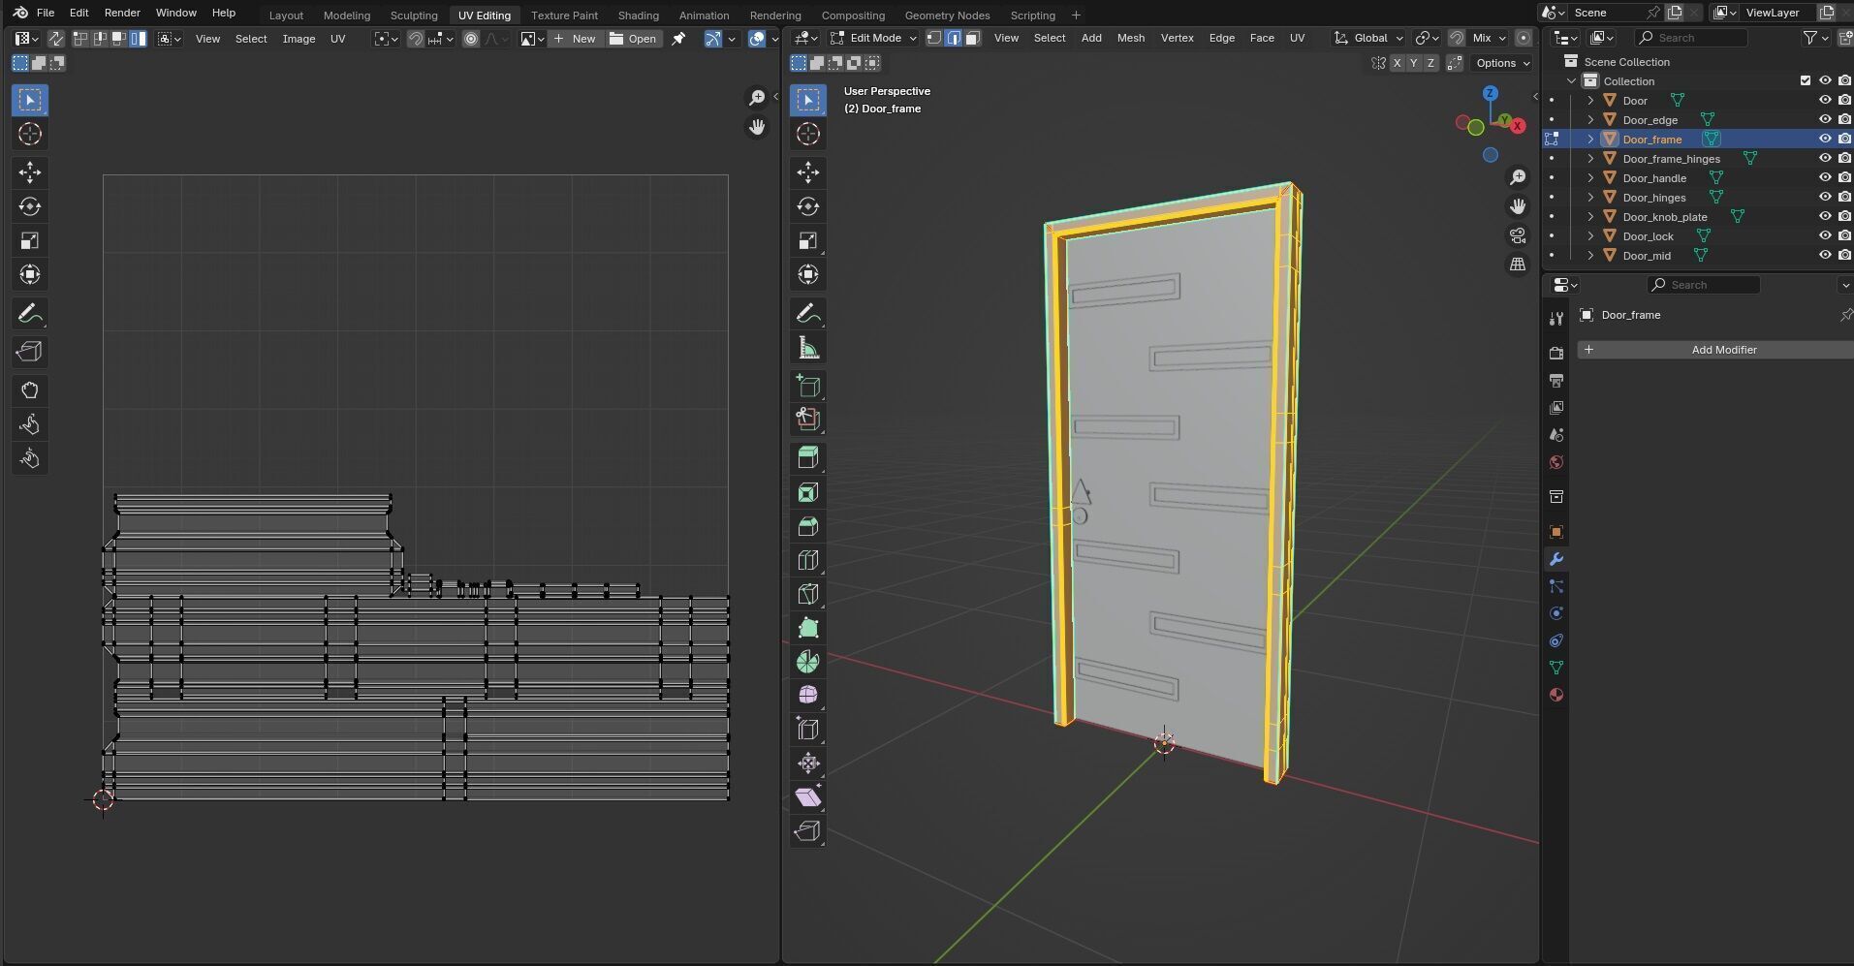Toggle X axis mirror in 3D viewport header
This screenshot has height=966, width=1854.
(x=1397, y=63)
